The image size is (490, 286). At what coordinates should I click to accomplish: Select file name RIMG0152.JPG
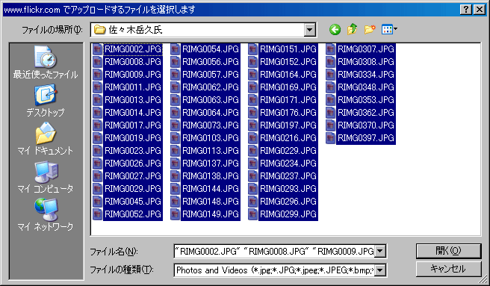coord(288,62)
